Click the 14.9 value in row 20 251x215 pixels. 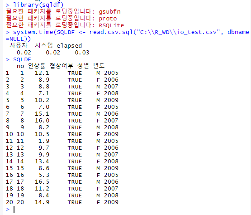tap(42, 202)
